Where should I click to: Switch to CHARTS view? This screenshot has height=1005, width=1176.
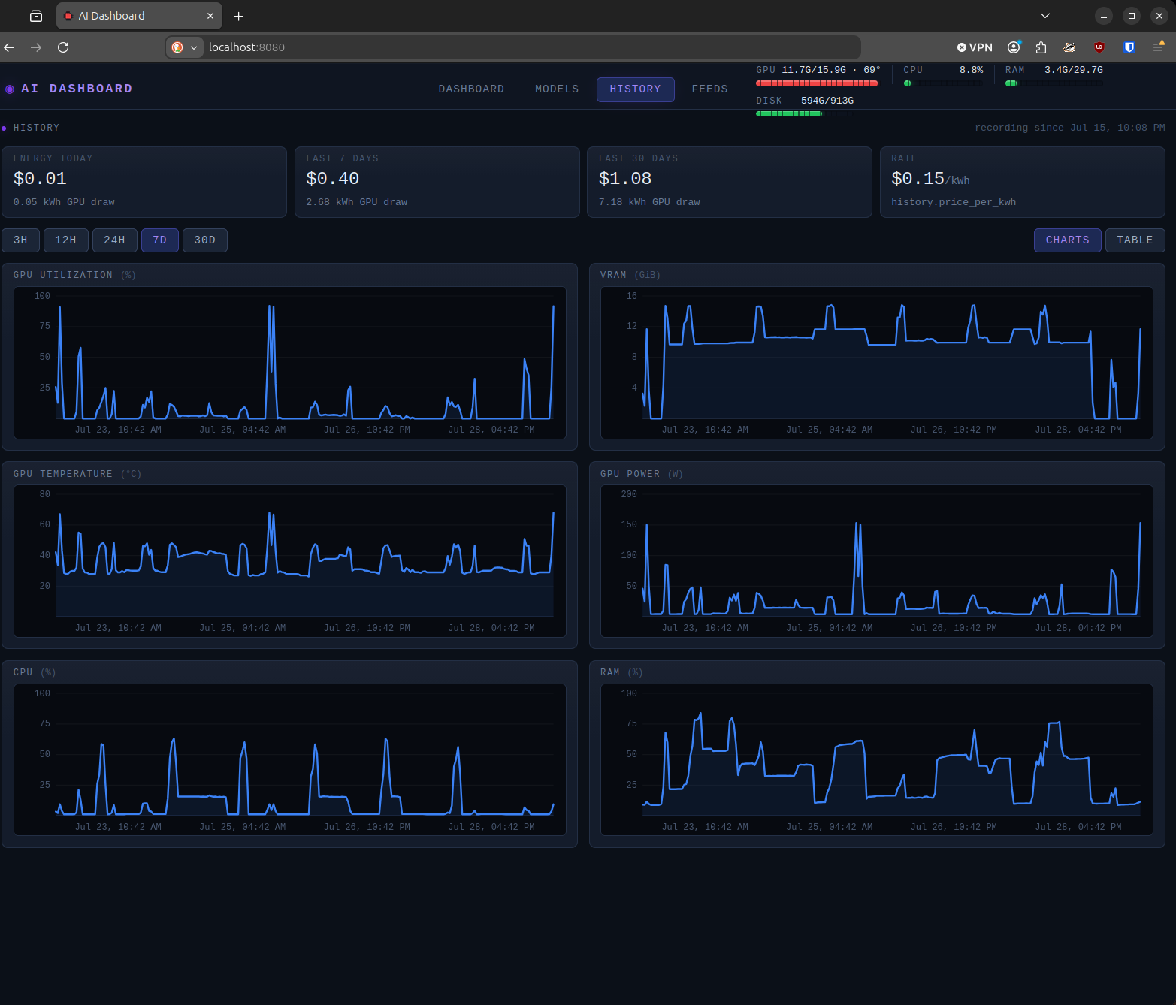(x=1067, y=240)
